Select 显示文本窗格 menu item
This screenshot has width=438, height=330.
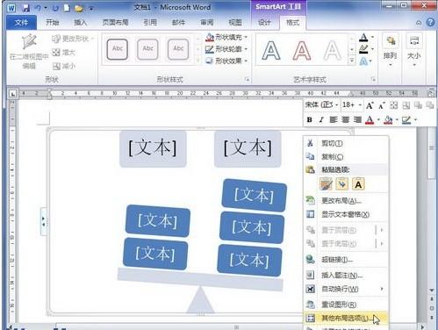tap(346, 214)
